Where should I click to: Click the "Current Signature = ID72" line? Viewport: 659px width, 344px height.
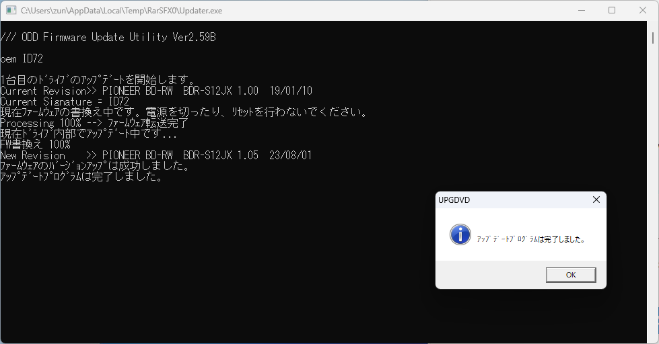tap(65, 101)
